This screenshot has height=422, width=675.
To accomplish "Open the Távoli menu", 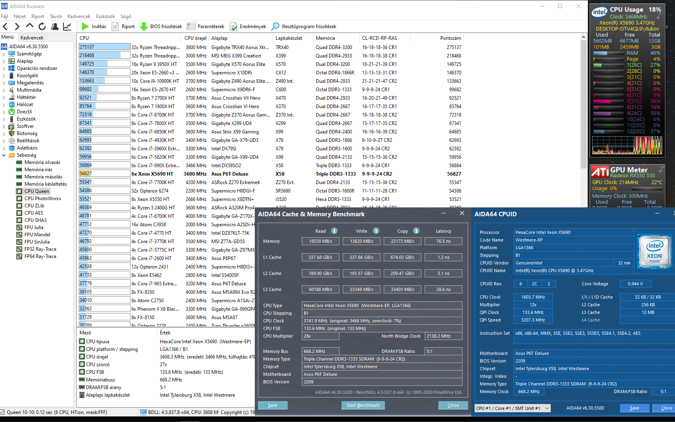I will point(56,16).
